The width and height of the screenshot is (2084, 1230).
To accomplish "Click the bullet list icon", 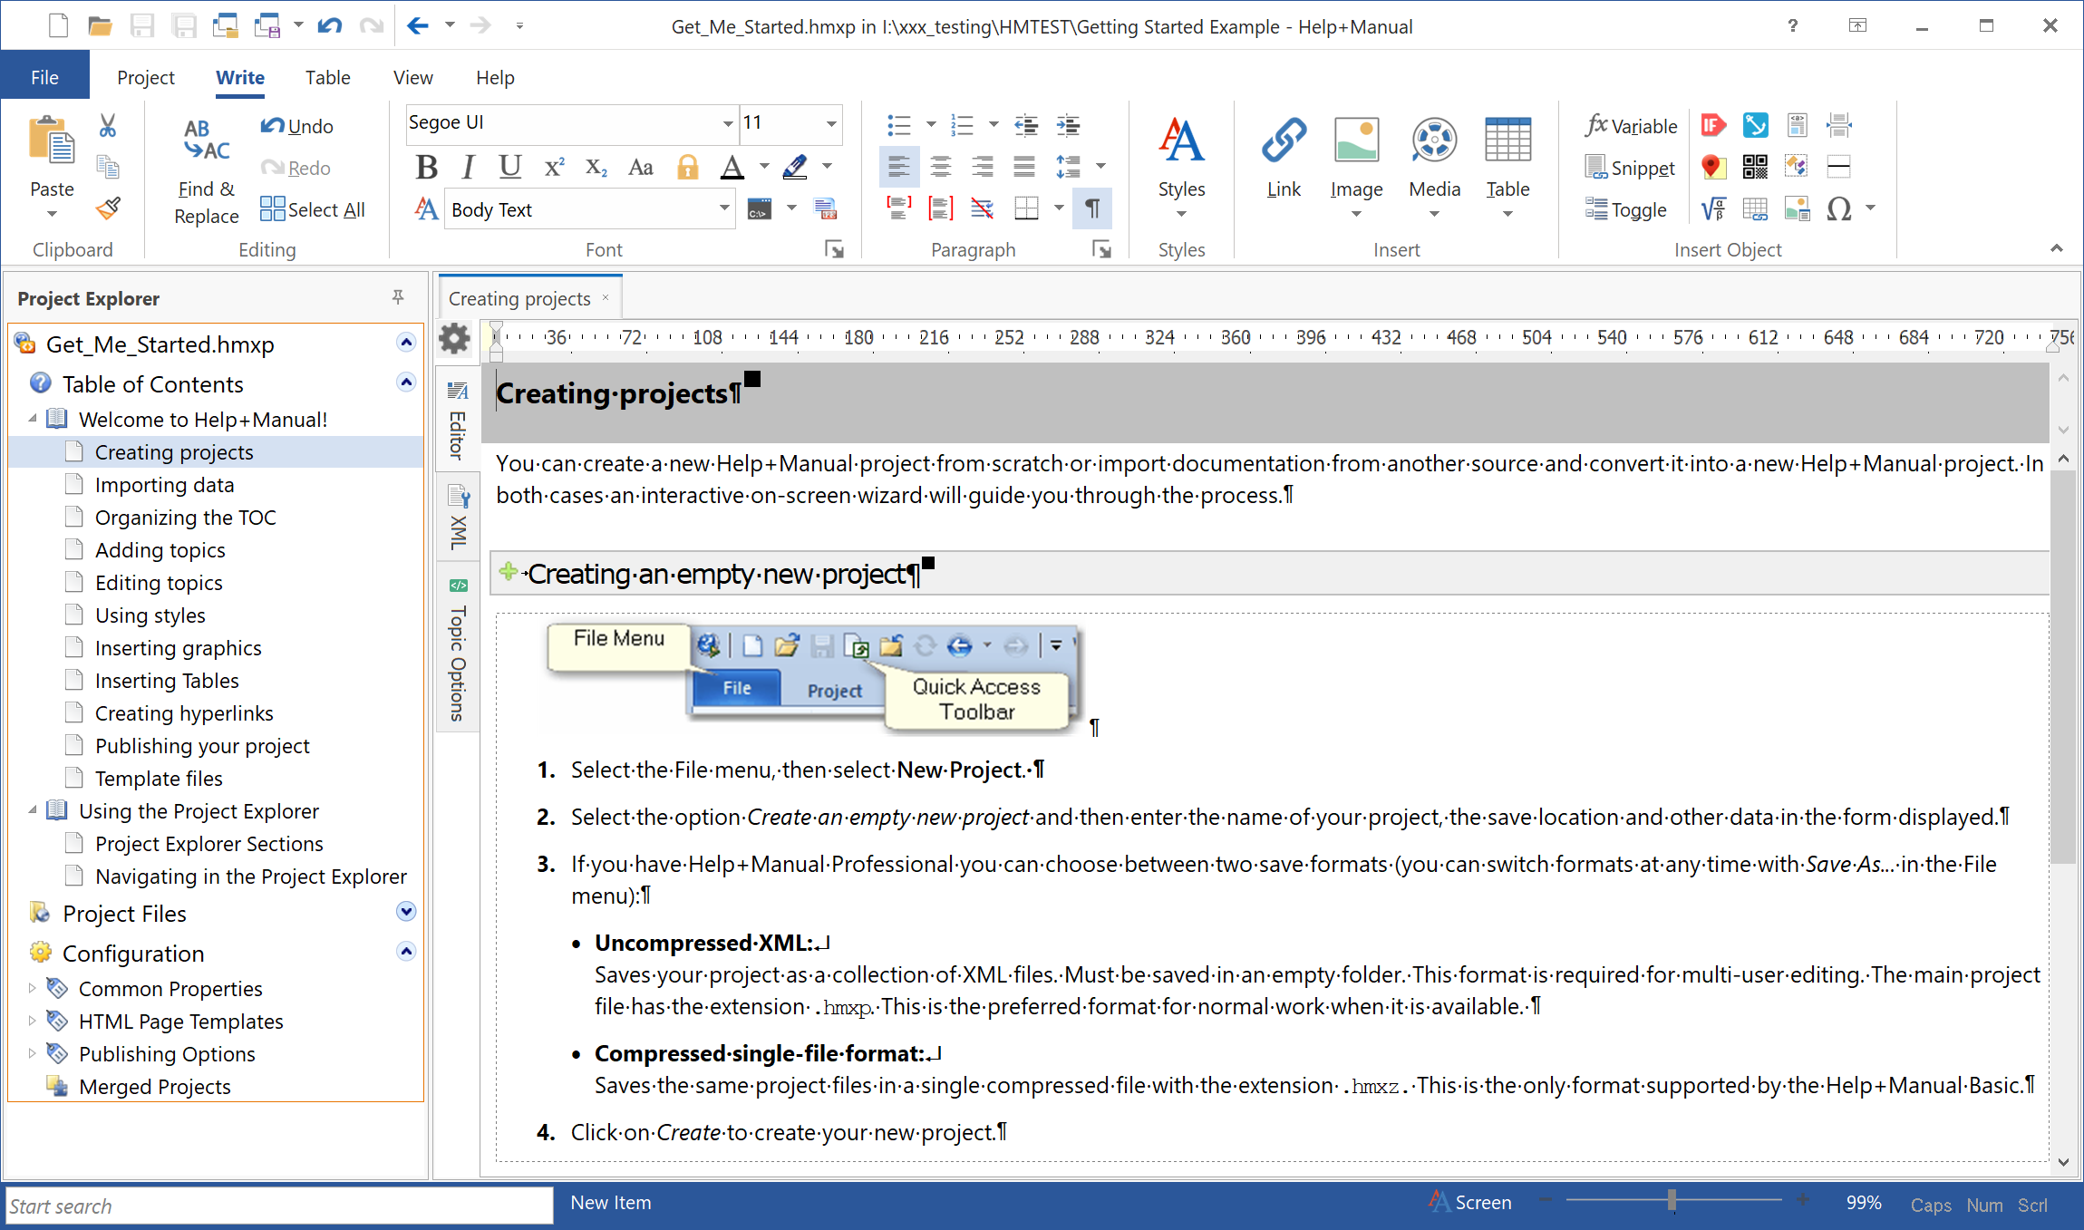I will pyautogui.click(x=899, y=125).
